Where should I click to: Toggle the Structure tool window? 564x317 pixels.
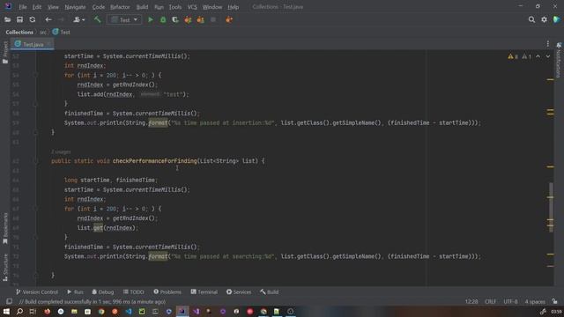pyautogui.click(x=5, y=268)
